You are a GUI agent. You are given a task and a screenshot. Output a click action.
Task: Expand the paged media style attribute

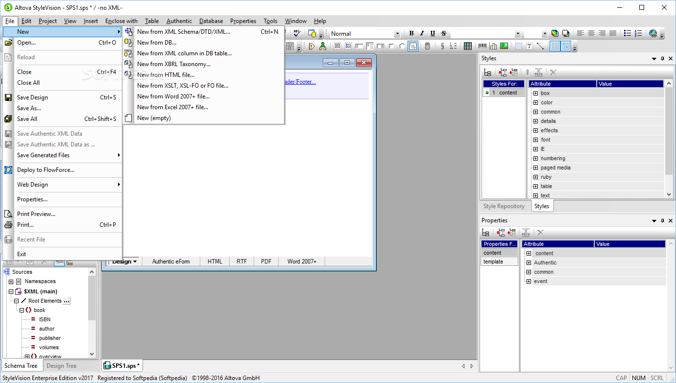[535, 168]
